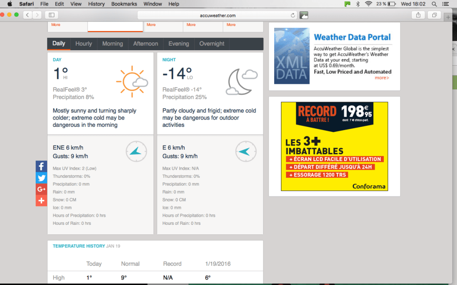Show the Safari sidebar
Viewport: 457px width, 285px height.
pyautogui.click(x=51, y=15)
